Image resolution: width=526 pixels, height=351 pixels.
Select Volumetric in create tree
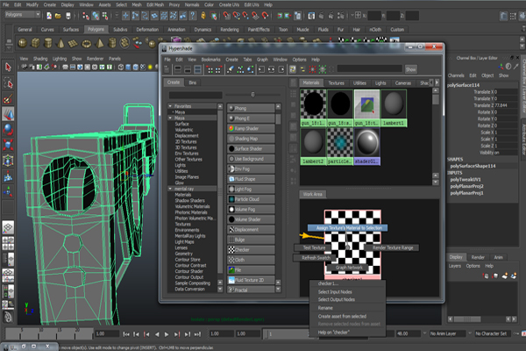click(x=184, y=130)
